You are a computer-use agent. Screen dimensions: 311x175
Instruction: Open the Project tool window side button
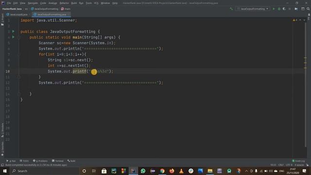click(2, 19)
